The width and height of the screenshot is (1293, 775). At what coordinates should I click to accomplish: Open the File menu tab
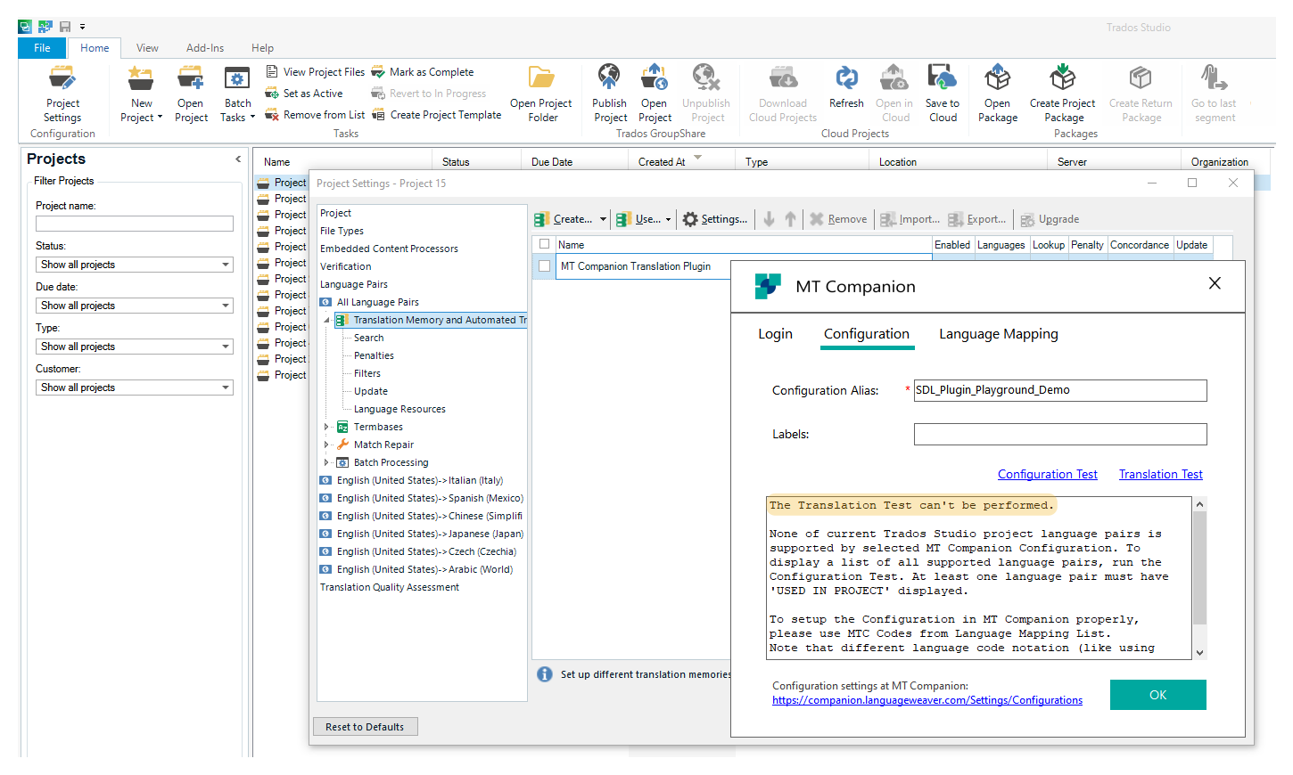click(42, 48)
